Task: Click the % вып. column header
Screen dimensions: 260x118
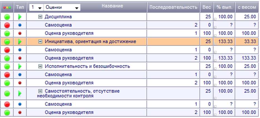Action: [x=224, y=7]
